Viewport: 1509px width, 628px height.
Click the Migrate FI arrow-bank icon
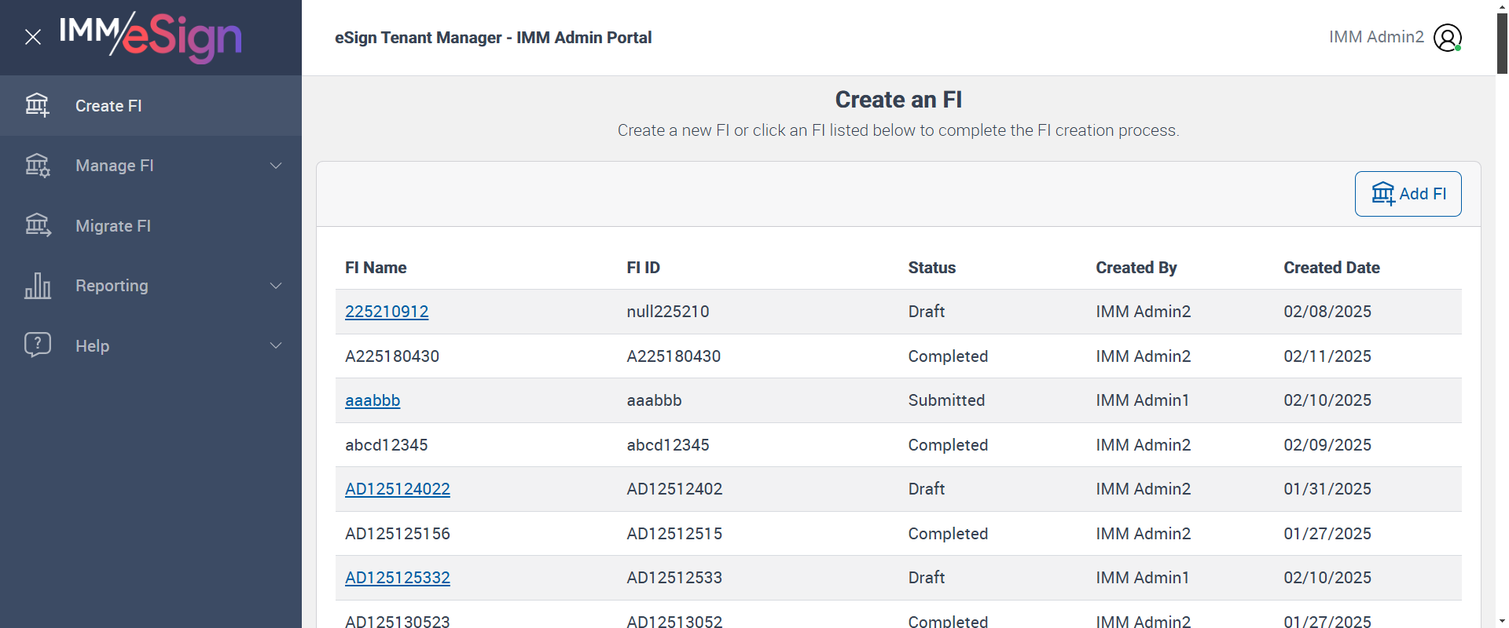37,226
